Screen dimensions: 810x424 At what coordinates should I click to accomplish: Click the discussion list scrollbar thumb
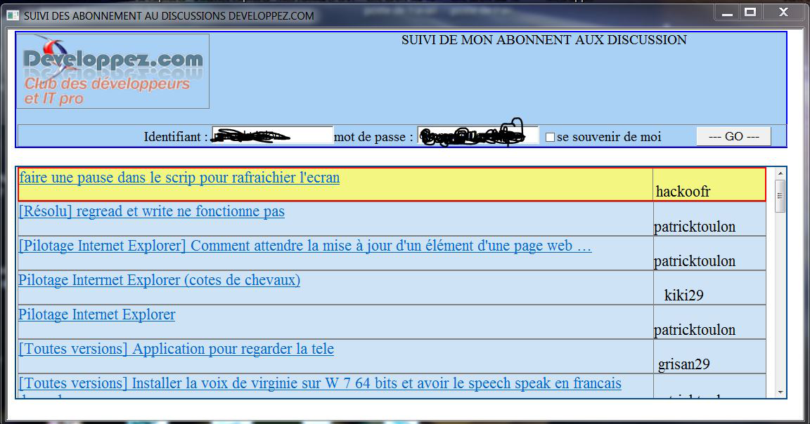pos(779,195)
